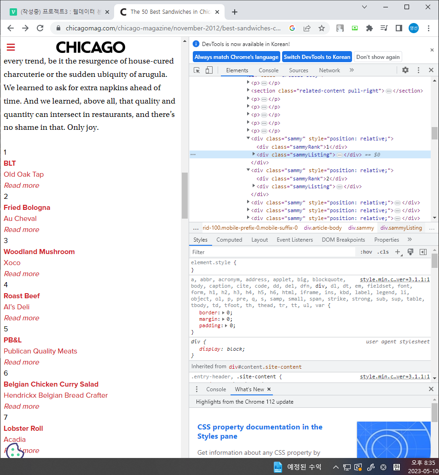Viewport: 439px width, 475px height.
Task: Open the hamburger menu on Chicago site
Action: coord(11,47)
